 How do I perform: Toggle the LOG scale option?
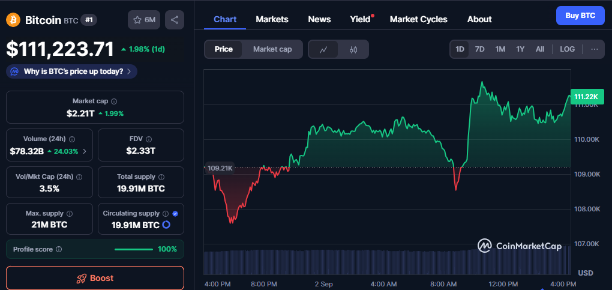pos(567,49)
